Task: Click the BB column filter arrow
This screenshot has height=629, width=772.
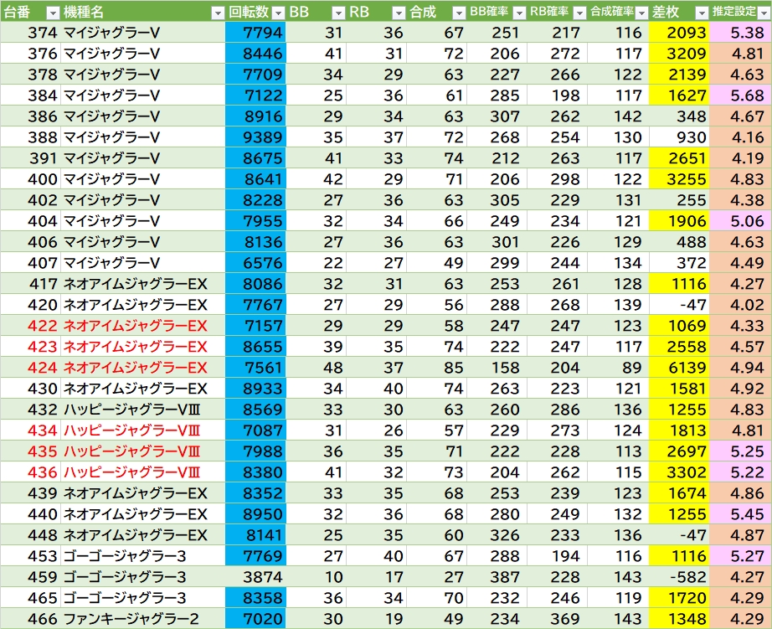Action: 337,12
